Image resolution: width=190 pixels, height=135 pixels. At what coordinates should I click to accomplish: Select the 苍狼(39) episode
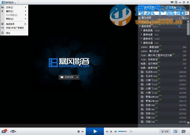click(x=162, y=105)
